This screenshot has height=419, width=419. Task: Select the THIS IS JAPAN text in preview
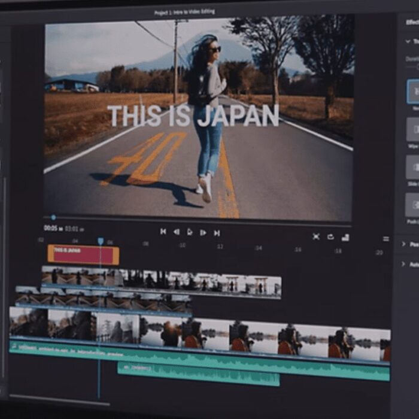[x=193, y=116]
